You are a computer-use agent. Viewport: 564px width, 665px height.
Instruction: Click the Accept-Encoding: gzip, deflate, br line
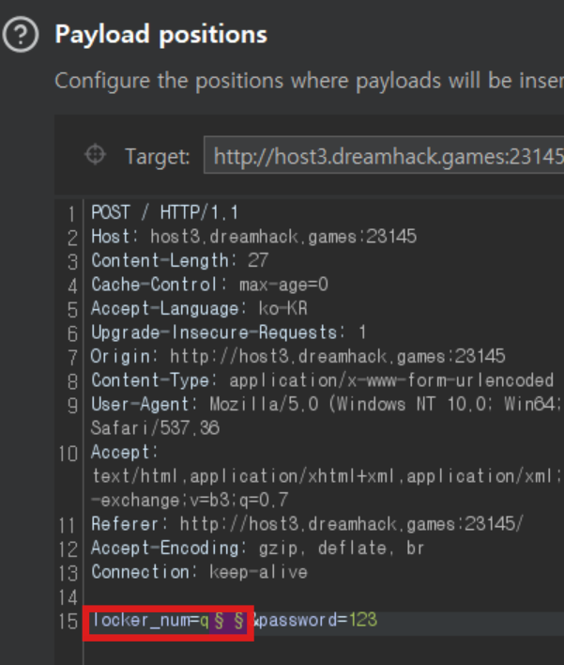tap(258, 548)
